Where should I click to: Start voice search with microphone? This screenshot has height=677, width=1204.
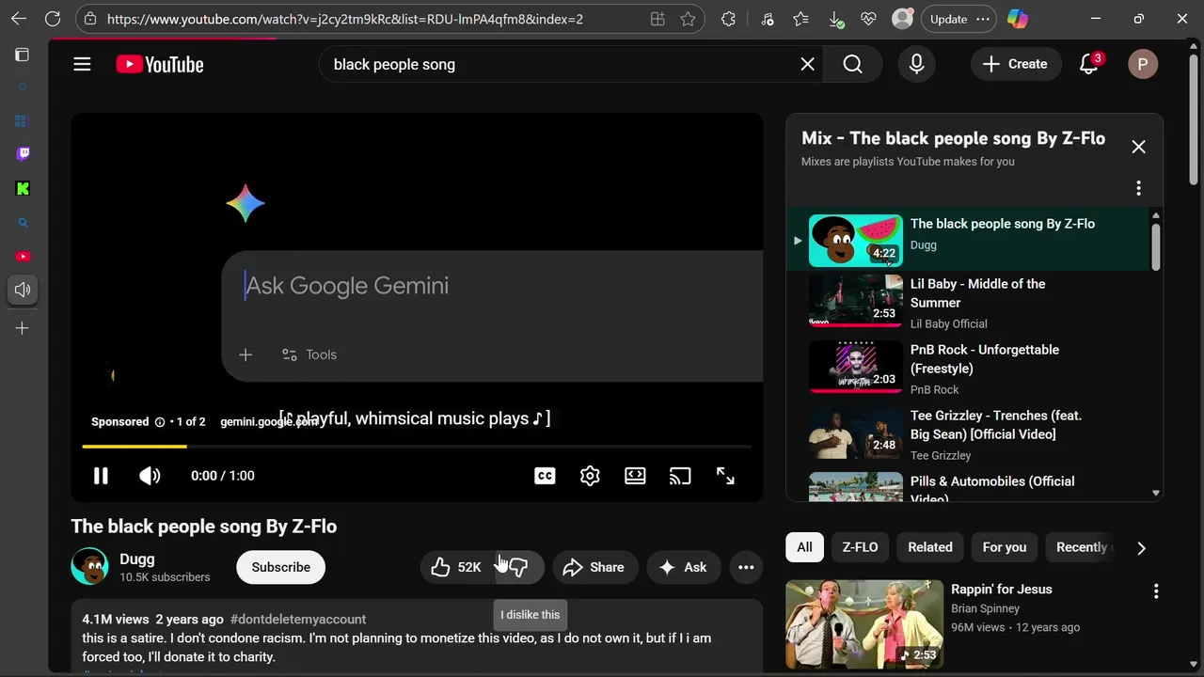click(916, 64)
